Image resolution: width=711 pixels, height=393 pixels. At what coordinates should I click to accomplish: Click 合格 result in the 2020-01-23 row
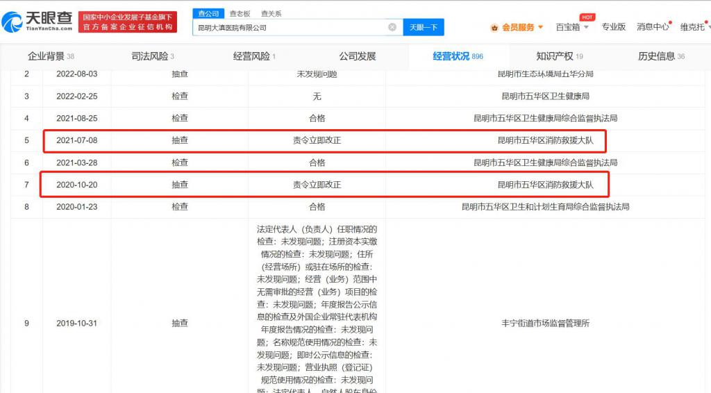pyautogui.click(x=317, y=207)
